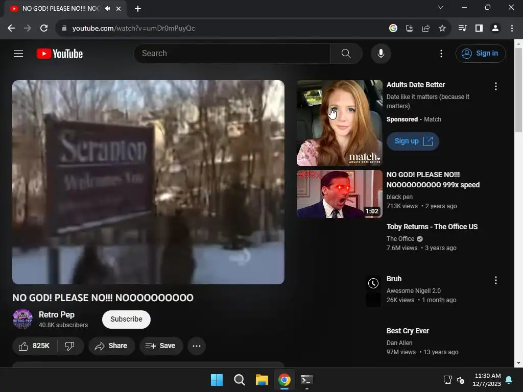Mute the tab via speaker icon
The image size is (523, 392).
pos(107,8)
